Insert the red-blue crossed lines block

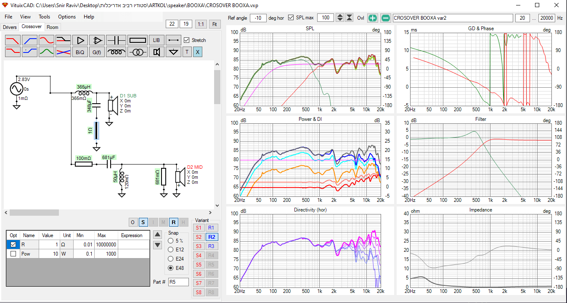[x=63, y=52]
